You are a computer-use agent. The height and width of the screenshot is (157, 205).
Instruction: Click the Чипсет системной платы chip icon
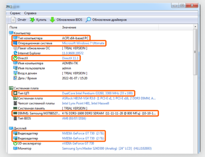pos(15,103)
